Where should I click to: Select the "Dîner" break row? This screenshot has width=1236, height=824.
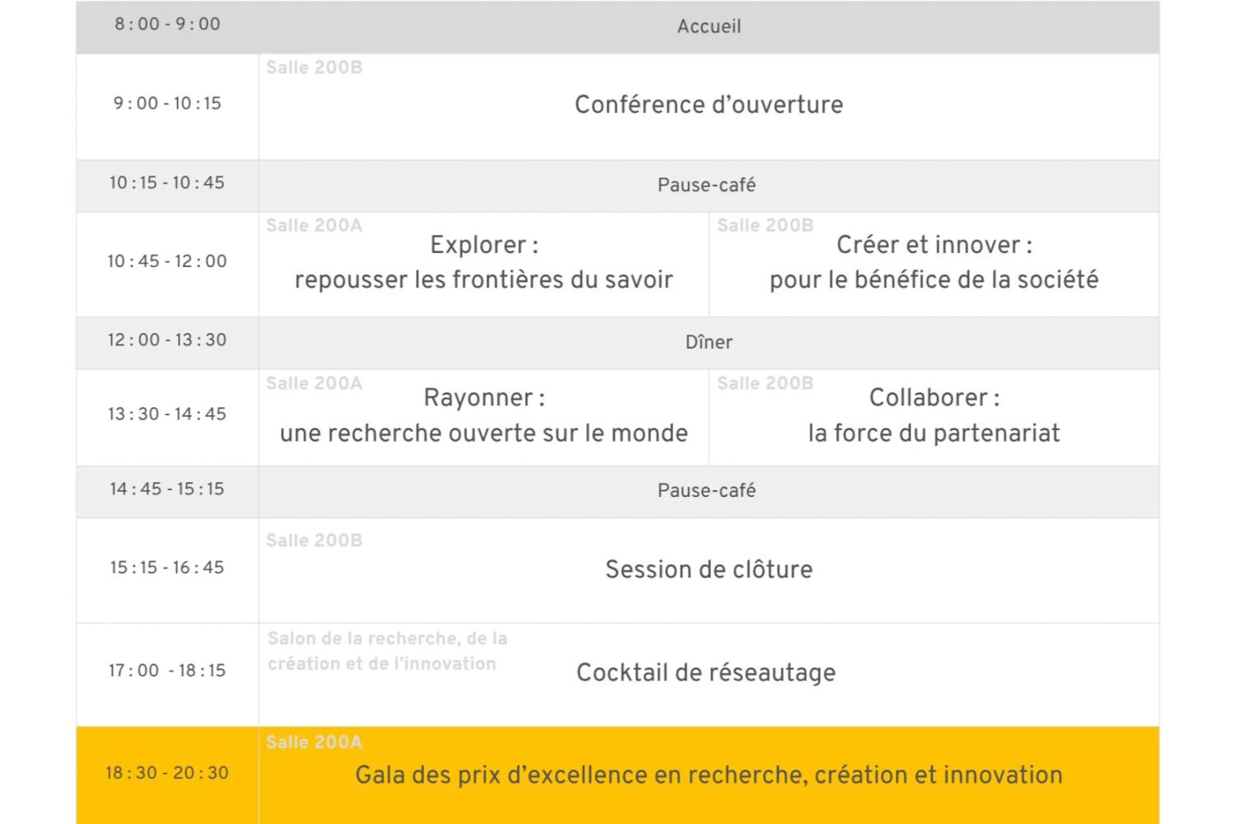[x=709, y=342]
